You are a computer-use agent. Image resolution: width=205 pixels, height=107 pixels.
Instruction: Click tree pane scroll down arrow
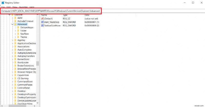point(38,103)
